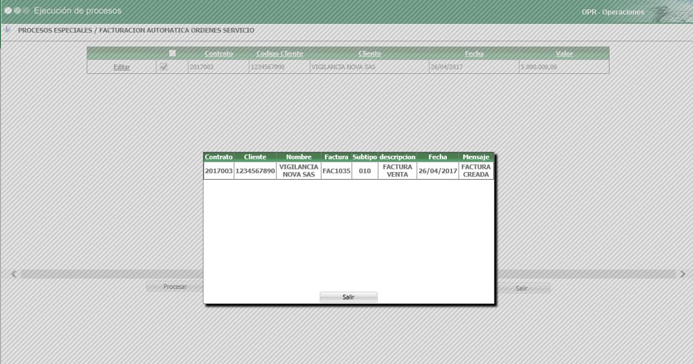Click the OPR - Operaciones label

(612, 12)
